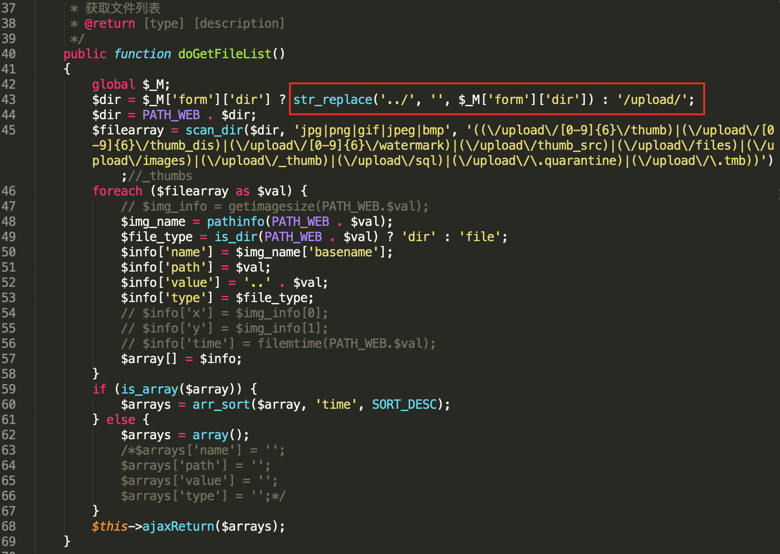Click '[type]' in the comment

(164, 23)
